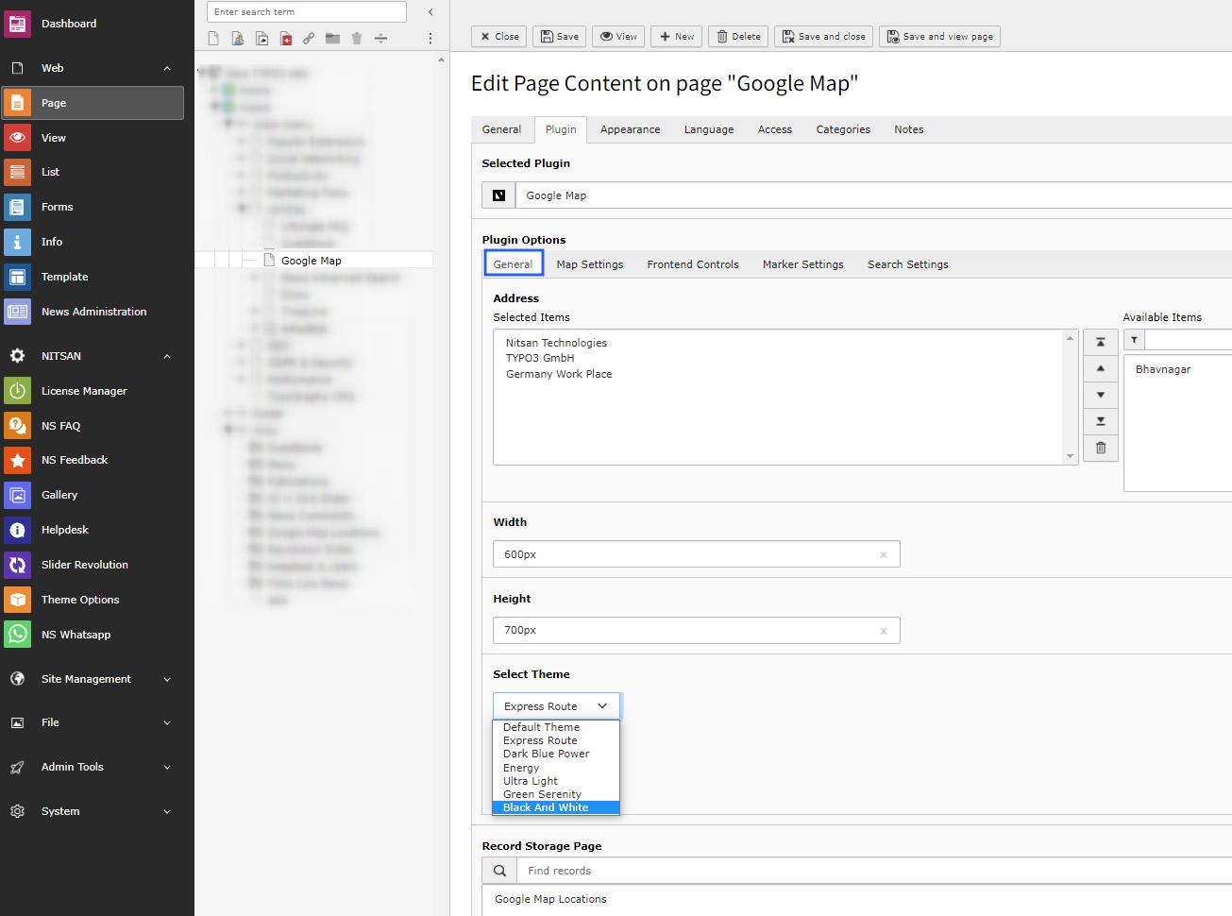Open the Select Theme dropdown
Screen dimensions: 1232x916
556,706
